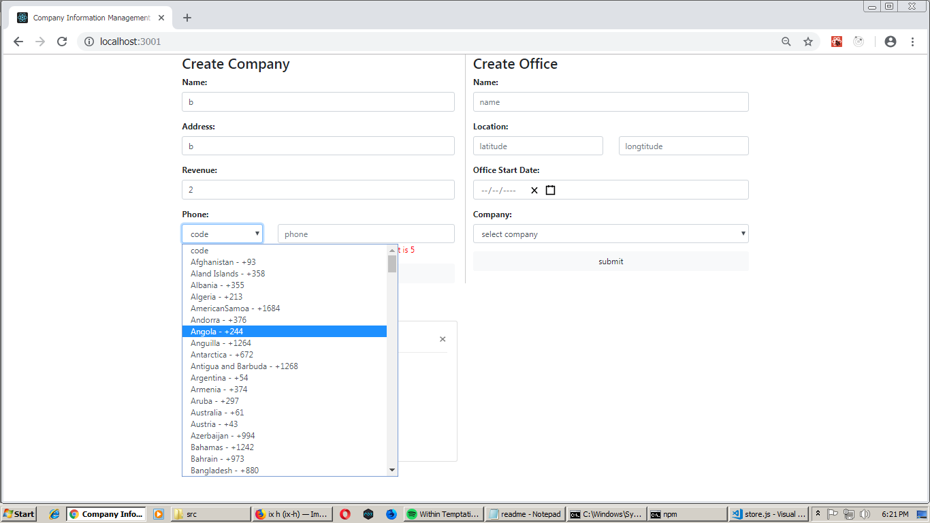Switch to store.js Visual Studio Code
This screenshot has width=930, height=523.
click(x=769, y=514)
